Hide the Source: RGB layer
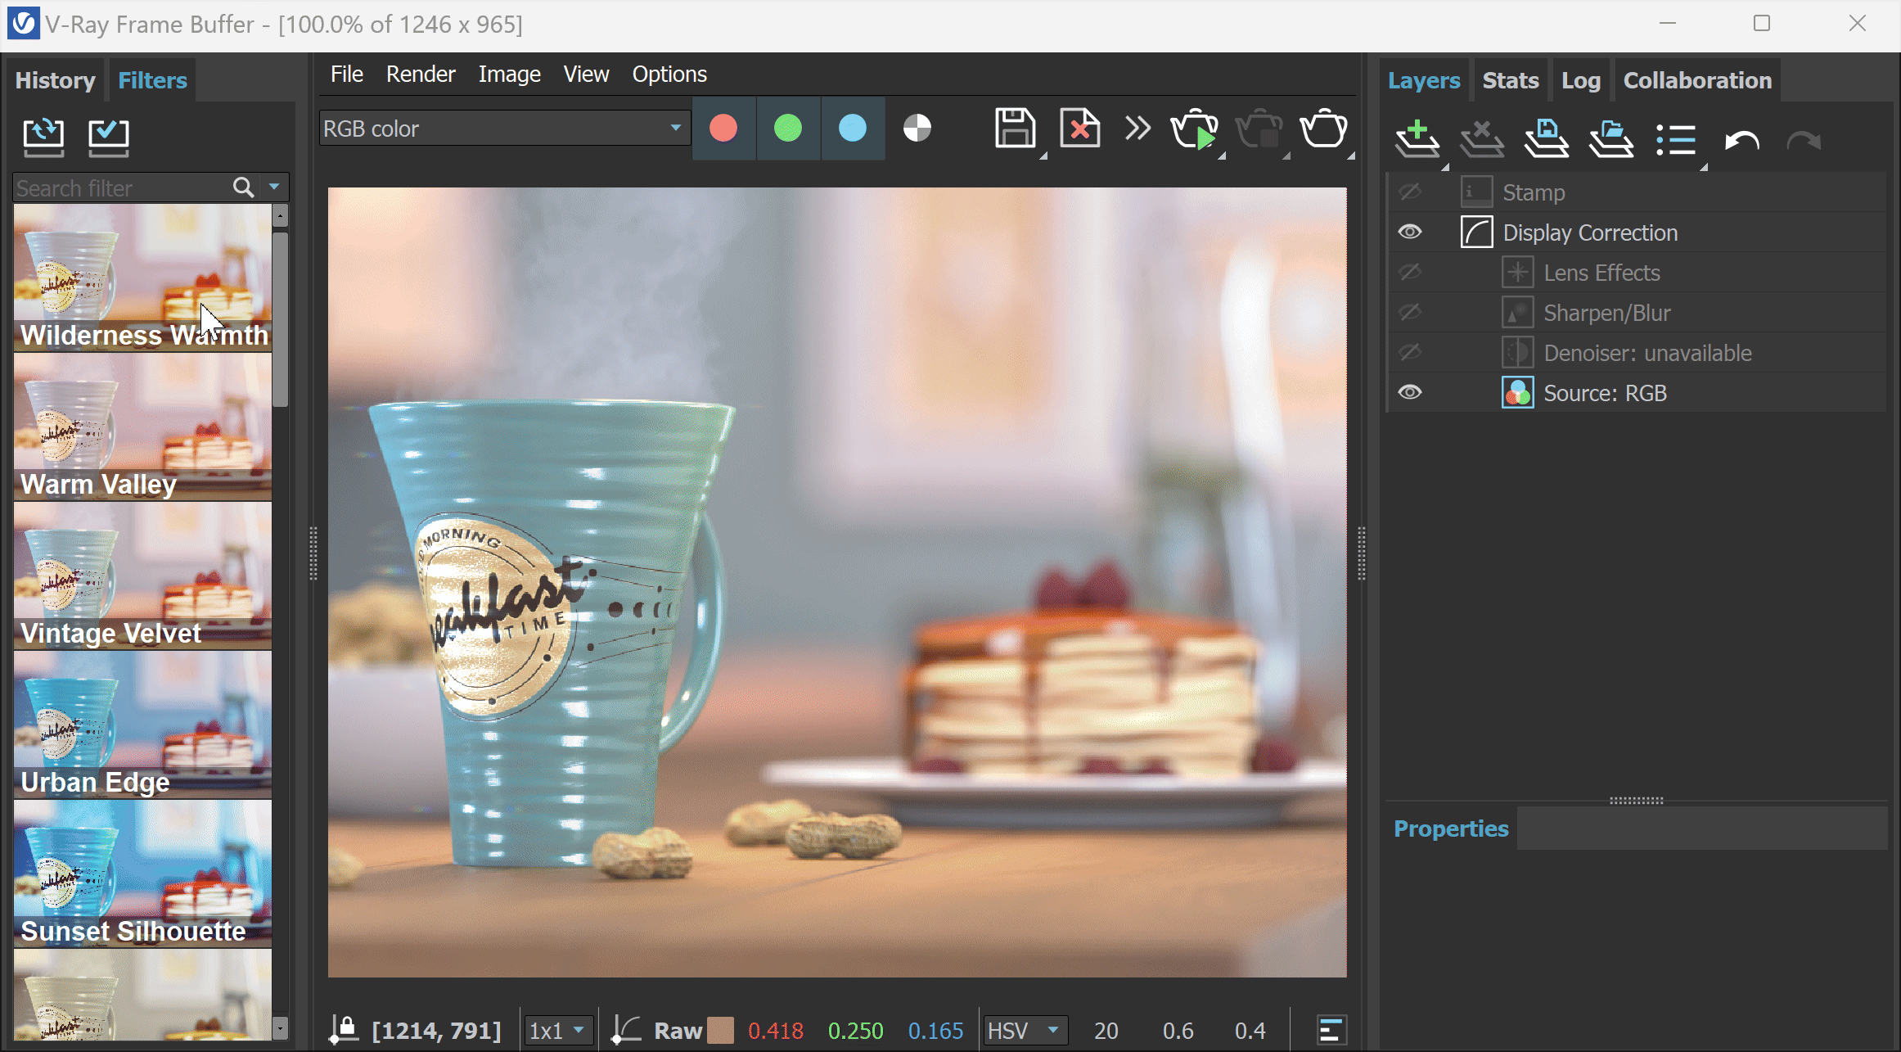This screenshot has height=1052, width=1901. coord(1409,393)
